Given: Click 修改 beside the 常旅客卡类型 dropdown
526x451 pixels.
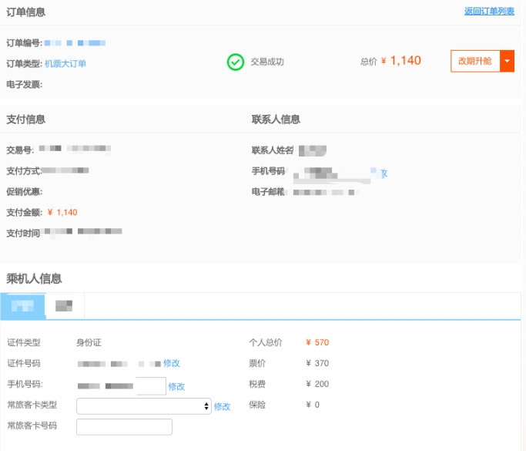Looking at the screenshot, I should (x=222, y=406).
